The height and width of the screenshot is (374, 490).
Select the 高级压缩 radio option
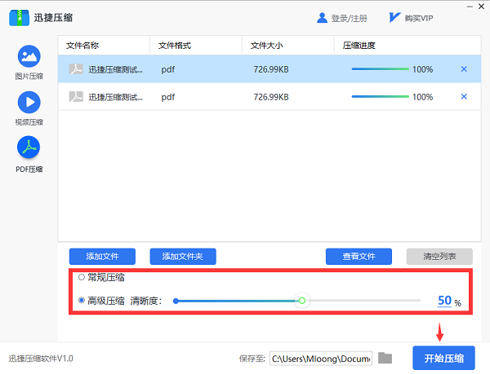(81, 301)
